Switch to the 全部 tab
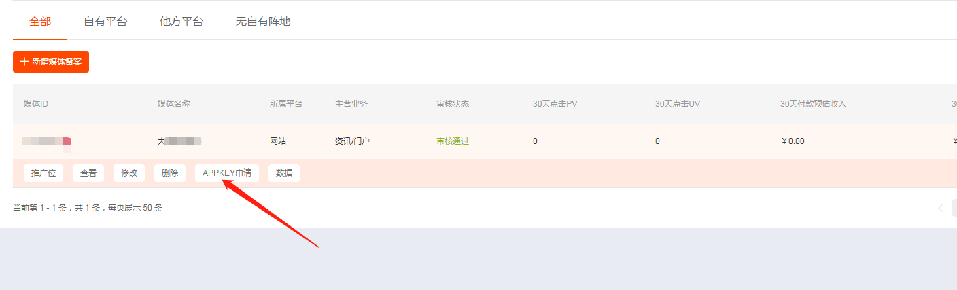 point(40,21)
